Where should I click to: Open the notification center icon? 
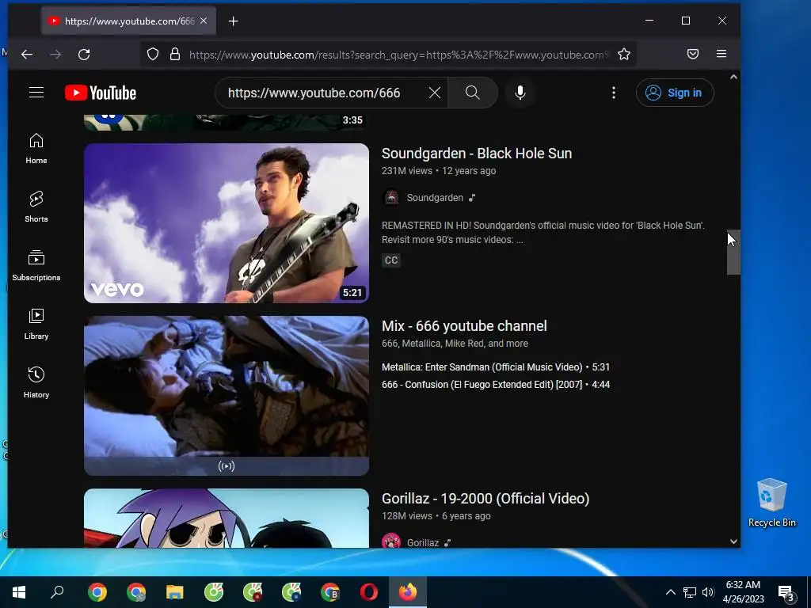point(786,592)
